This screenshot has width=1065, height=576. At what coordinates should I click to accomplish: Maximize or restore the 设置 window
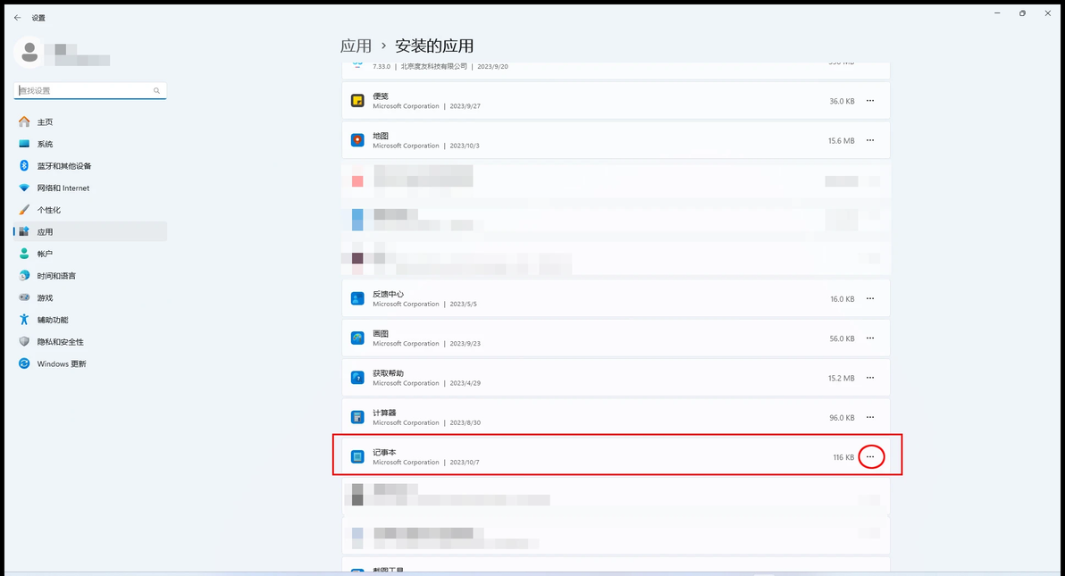1022,13
